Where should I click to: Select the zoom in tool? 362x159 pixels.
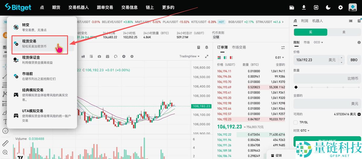point(5,152)
